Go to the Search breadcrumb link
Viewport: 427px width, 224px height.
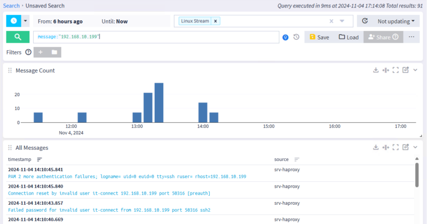pos(12,6)
